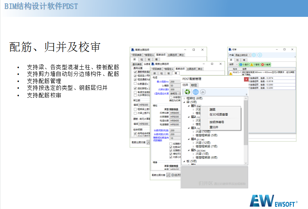Open the 校审 toolbar overflow arrow

295,57
